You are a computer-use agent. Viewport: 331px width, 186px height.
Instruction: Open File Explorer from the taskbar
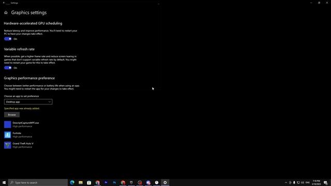[81, 182]
